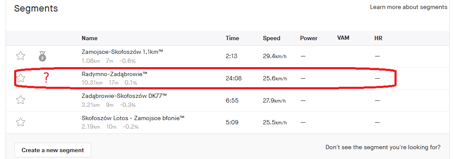
Task: Click the Power column header
Action: [309, 38]
